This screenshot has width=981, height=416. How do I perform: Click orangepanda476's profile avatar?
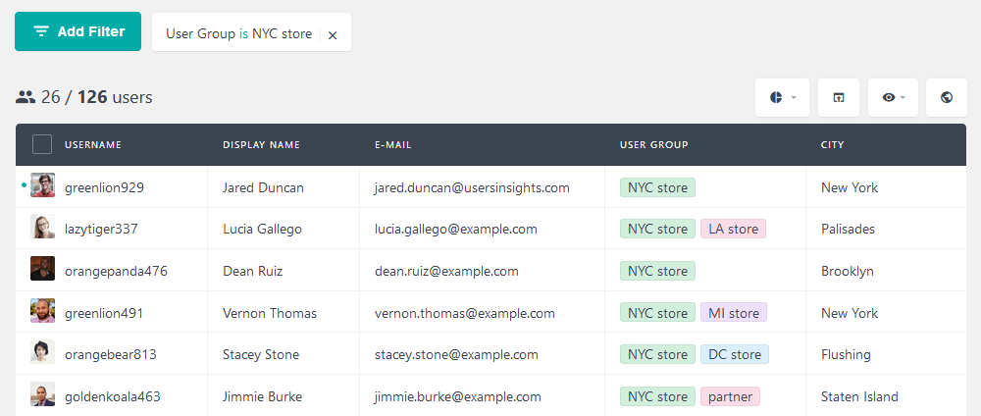tap(42, 269)
